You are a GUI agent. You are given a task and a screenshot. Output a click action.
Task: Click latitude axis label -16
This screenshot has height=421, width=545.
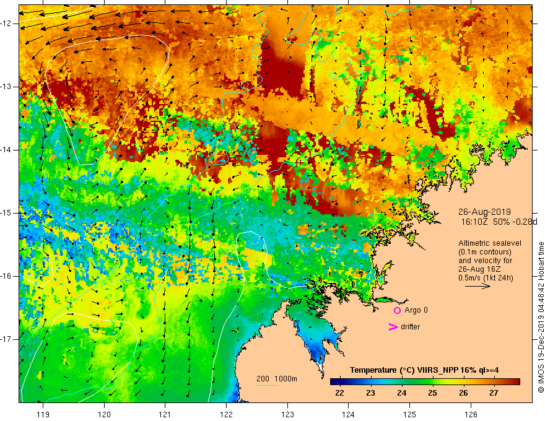(7, 276)
